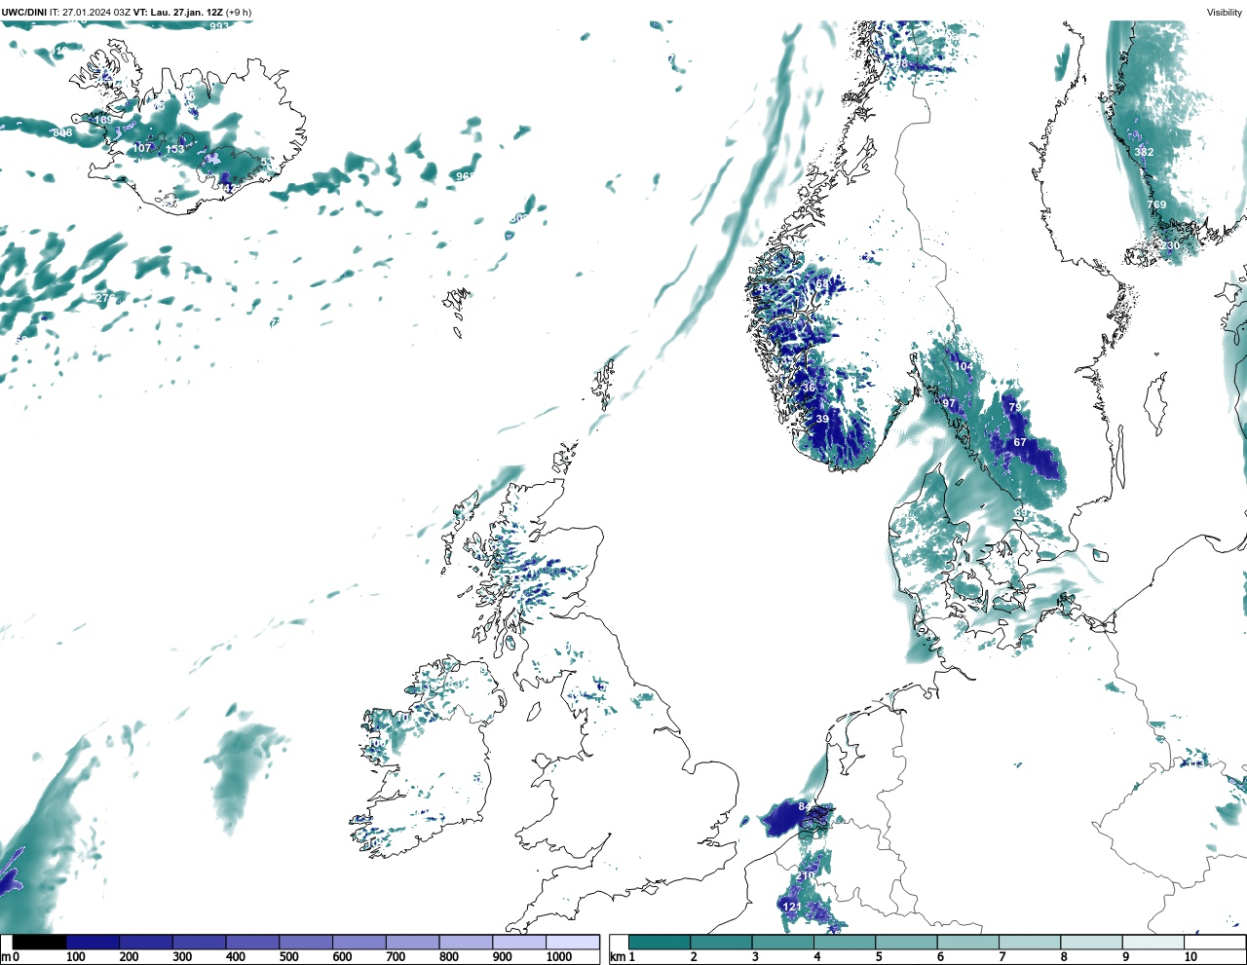Screen dimensions: 1247x965
Task: Click the 9–10 km legend swatch
Action: point(1153,943)
